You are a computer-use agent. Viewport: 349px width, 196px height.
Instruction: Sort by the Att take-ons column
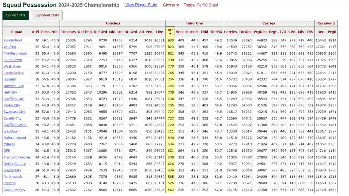tap(170, 32)
